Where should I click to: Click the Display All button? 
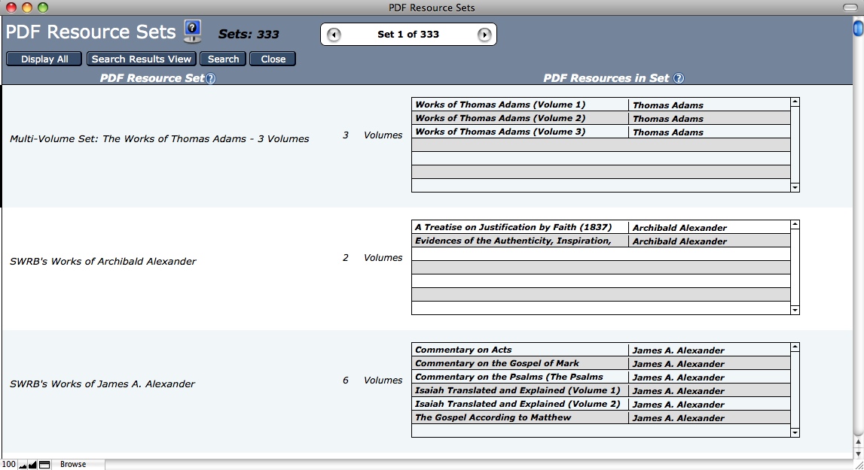click(44, 59)
